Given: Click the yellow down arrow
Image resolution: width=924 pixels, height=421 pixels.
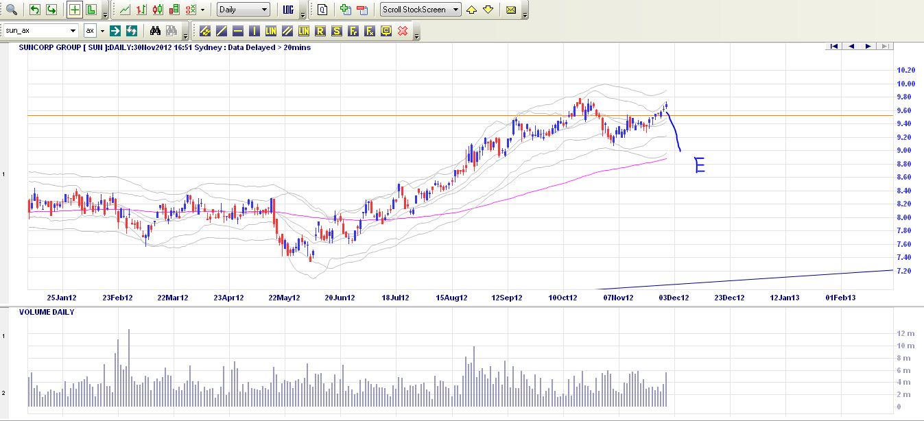Looking at the screenshot, I should pyautogui.click(x=488, y=10).
